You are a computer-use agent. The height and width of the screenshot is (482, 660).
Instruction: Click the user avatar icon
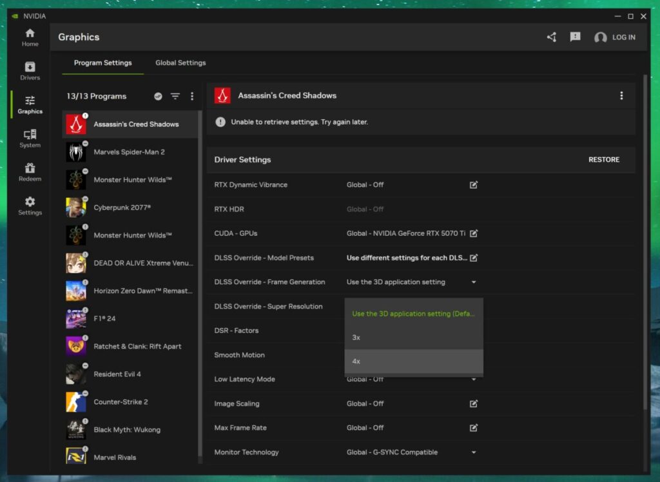600,37
